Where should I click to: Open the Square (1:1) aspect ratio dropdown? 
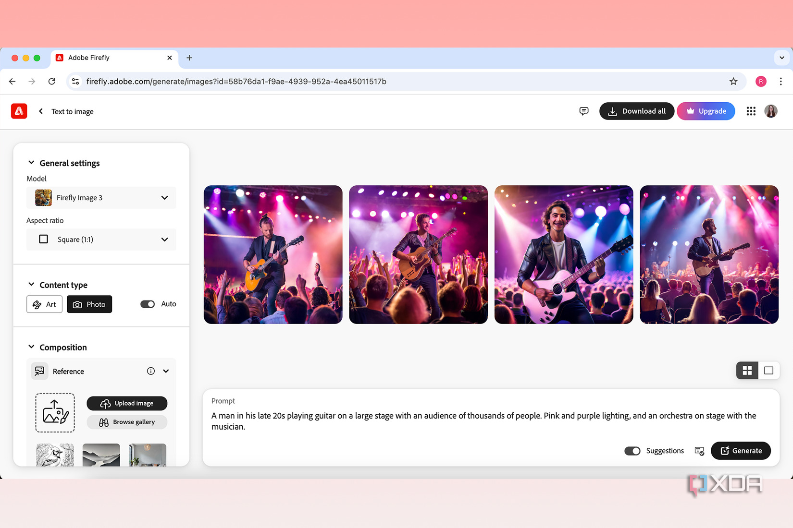pos(101,240)
